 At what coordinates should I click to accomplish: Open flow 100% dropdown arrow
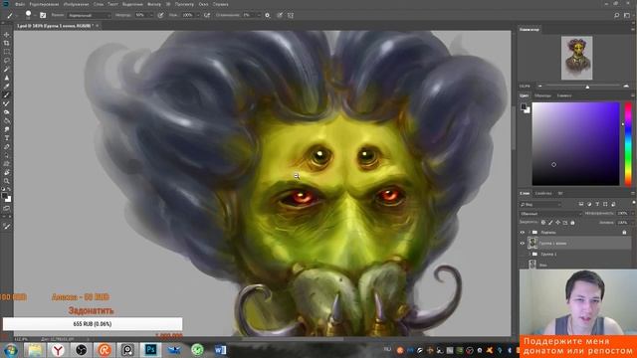tap(198, 15)
